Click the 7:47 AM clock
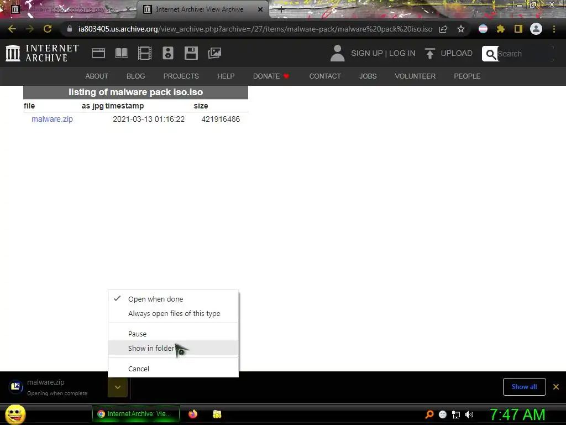Viewport: 566px width, 425px height. (x=517, y=414)
